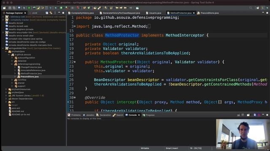Click the Search magnifier icon in the toolbar
270x151 pixels.
pyautogui.click(x=251, y=8)
